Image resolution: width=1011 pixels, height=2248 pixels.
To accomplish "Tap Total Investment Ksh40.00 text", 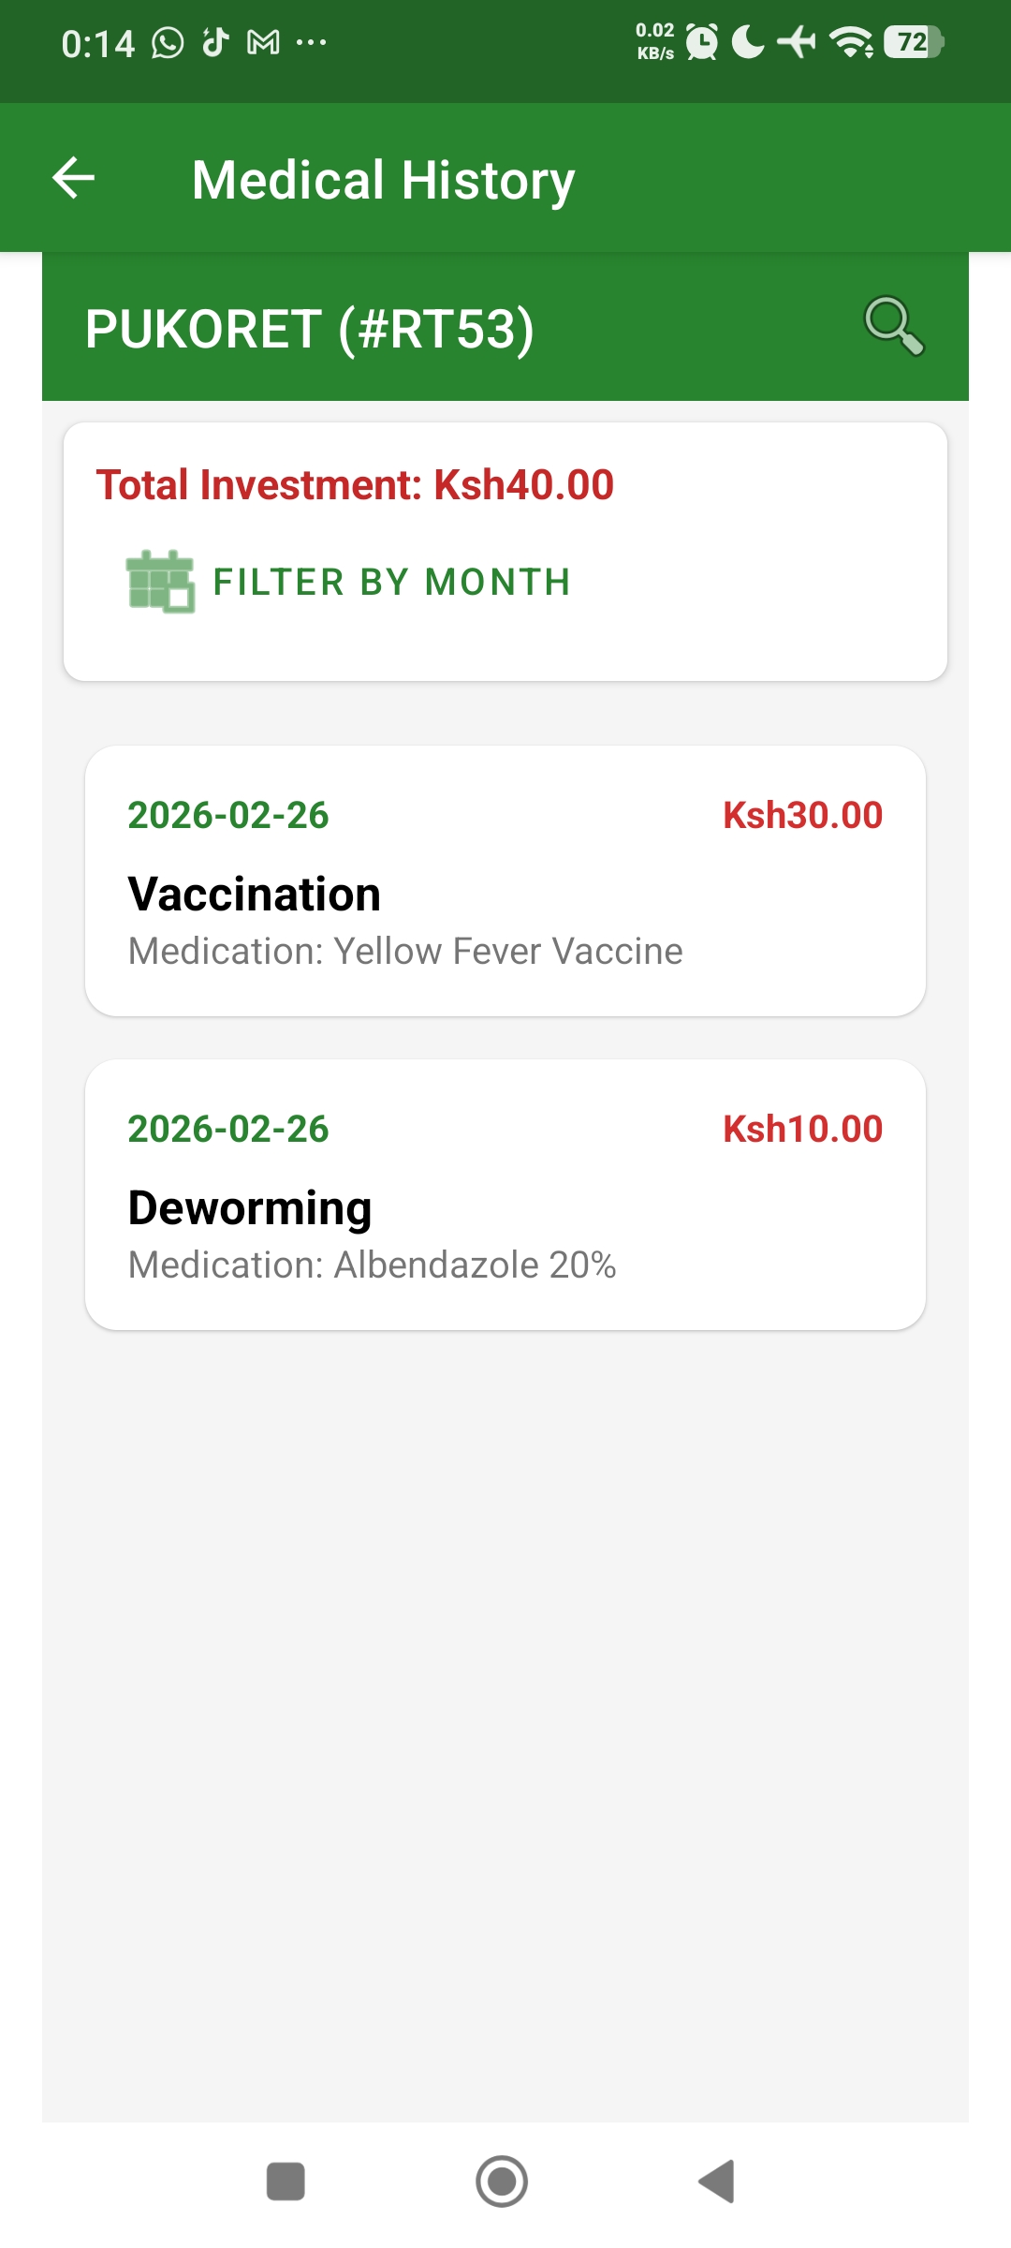I will 355,485.
